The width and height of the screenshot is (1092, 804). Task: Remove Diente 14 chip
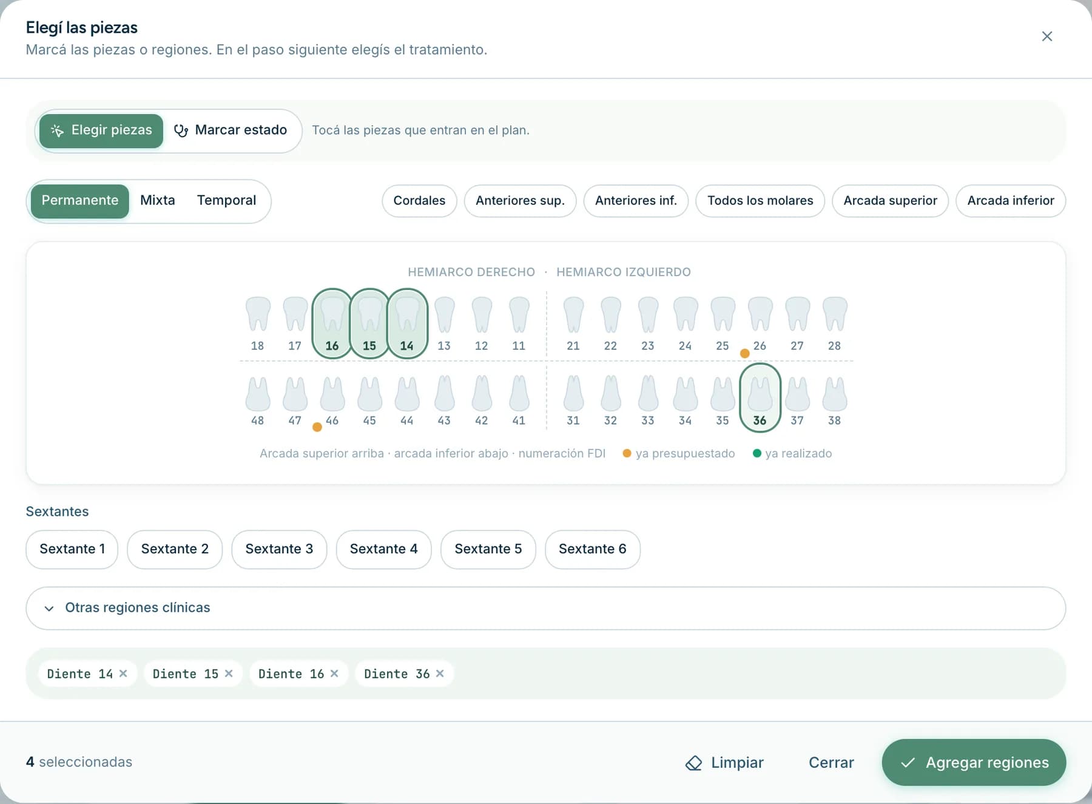point(123,674)
